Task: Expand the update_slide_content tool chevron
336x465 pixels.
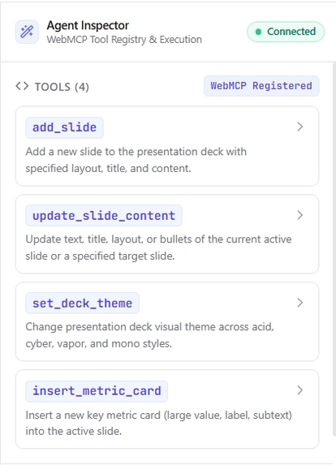Action: pos(300,215)
